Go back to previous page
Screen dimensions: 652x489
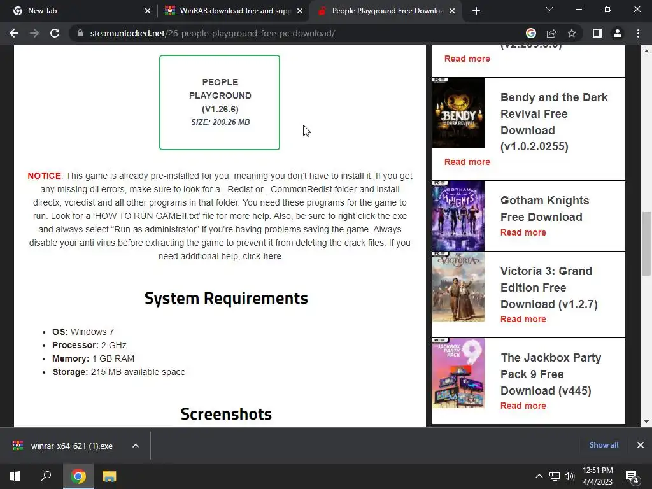click(x=14, y=33)
